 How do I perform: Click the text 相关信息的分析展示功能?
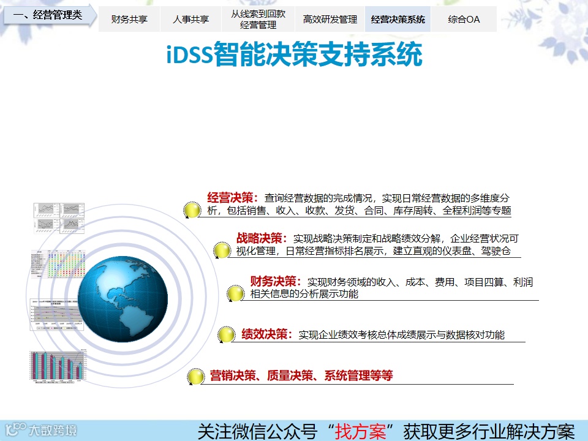point(304,294)
